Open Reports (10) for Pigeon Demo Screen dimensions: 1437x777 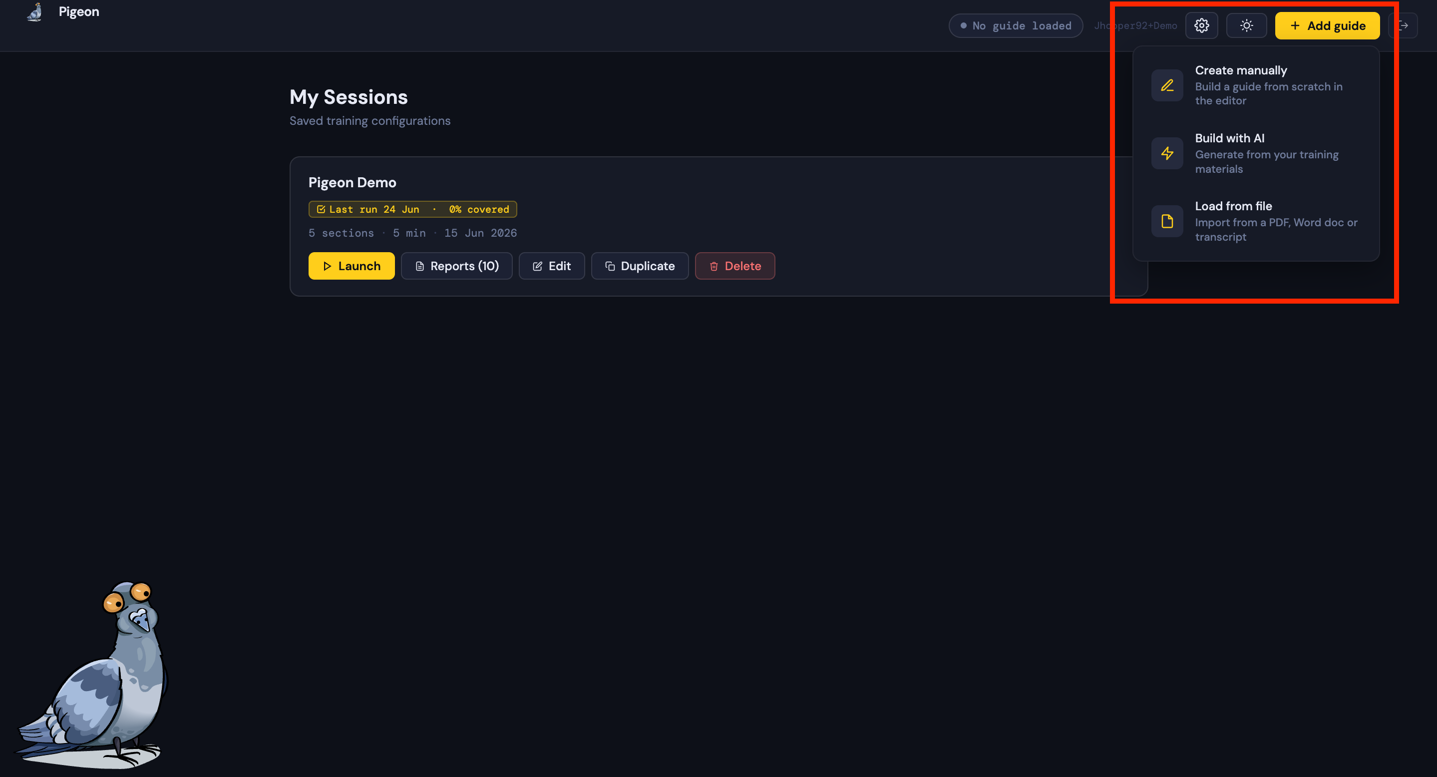[457, 266]
